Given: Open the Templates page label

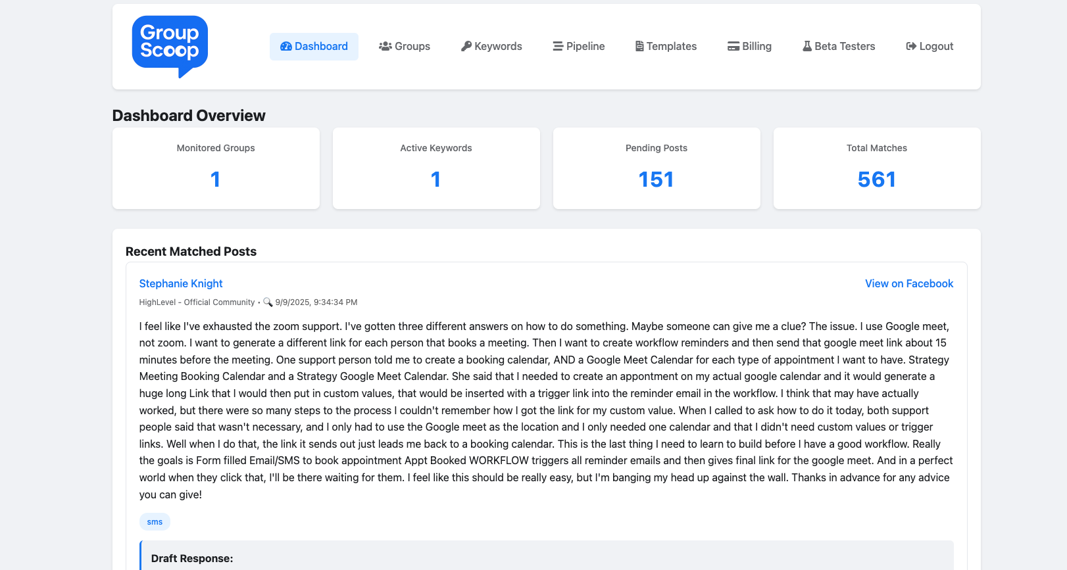Looking at the screenshot, I should [672, 47].
